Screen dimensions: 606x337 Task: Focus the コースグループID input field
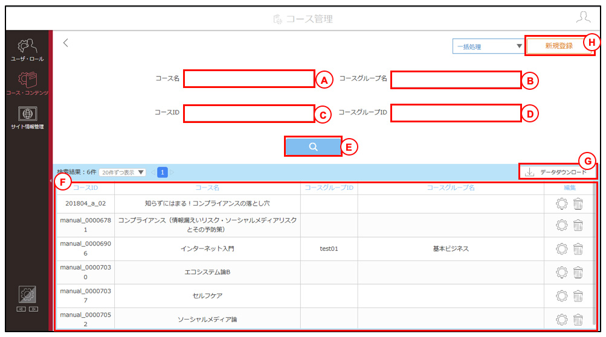pyautogui.click(x=456, y=113)
